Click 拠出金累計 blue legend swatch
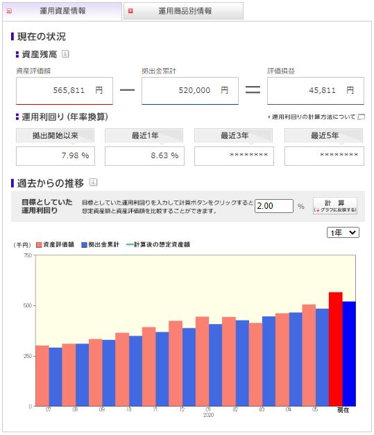The height and width of the screenshot is (435, 374). tap(84, 245)
